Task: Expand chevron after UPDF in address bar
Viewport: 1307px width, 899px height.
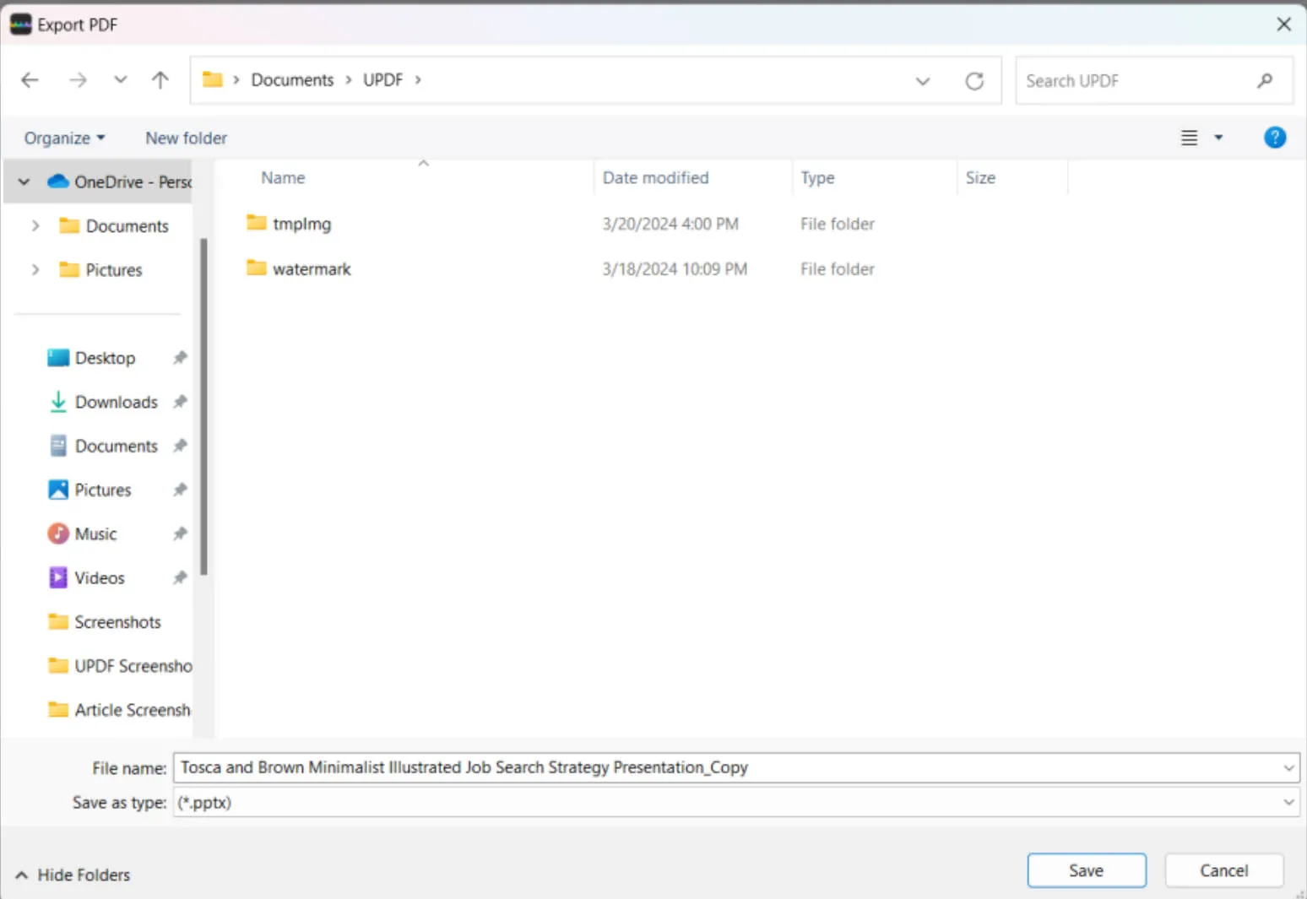Action: pos(418,80)
